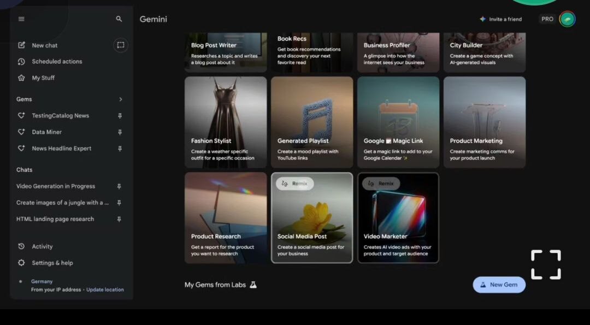Click the fullscreen corner brackets icon

click(546, 265)
